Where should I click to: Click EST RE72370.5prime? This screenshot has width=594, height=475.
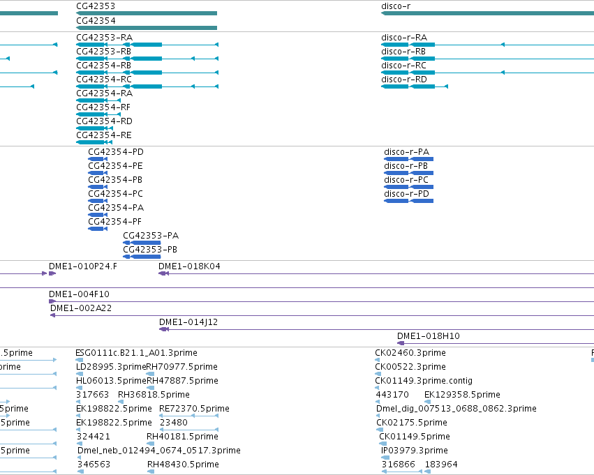click(x=189, y=416)
